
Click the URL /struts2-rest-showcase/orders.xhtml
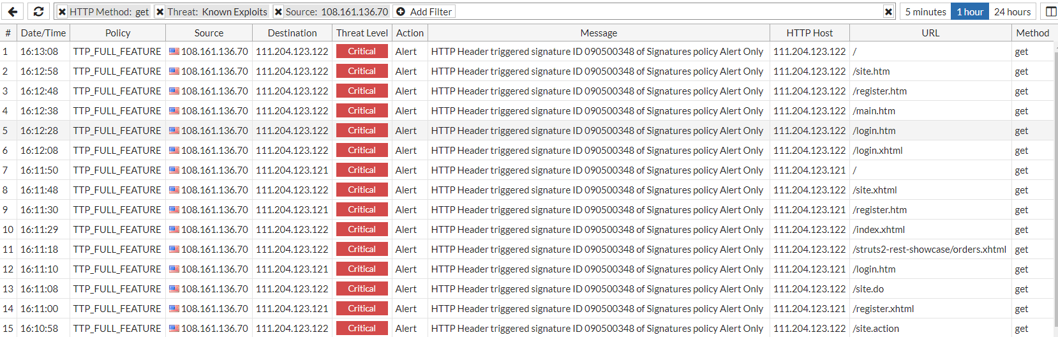point(929,250)
